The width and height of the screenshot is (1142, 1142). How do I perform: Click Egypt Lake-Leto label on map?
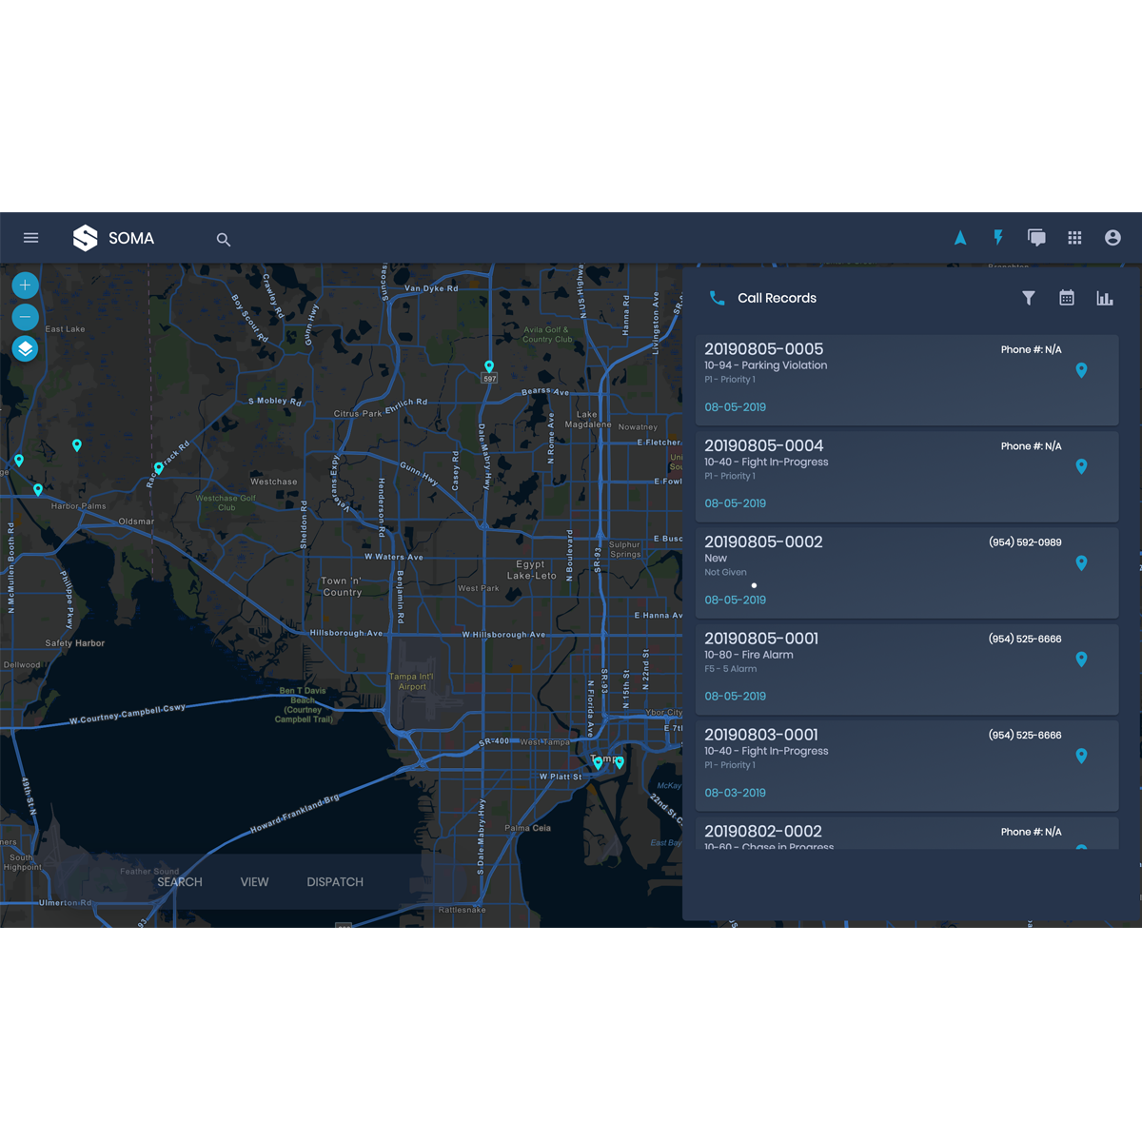pos(531,570)
